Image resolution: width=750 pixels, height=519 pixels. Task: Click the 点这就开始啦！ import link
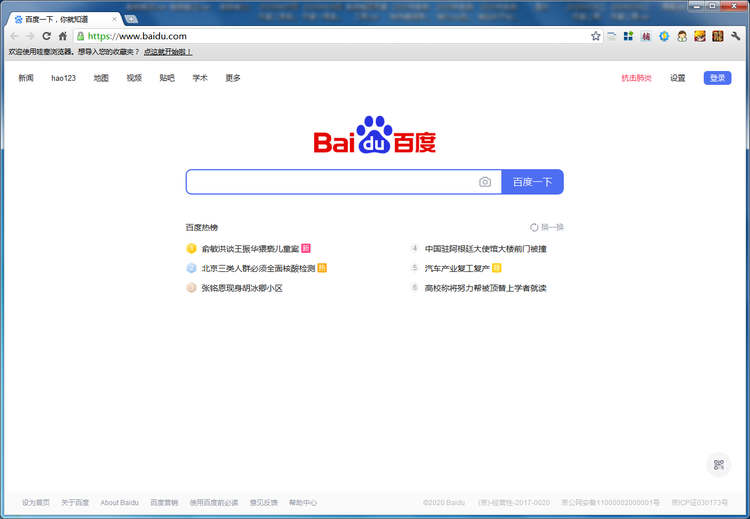pos(168,52)
